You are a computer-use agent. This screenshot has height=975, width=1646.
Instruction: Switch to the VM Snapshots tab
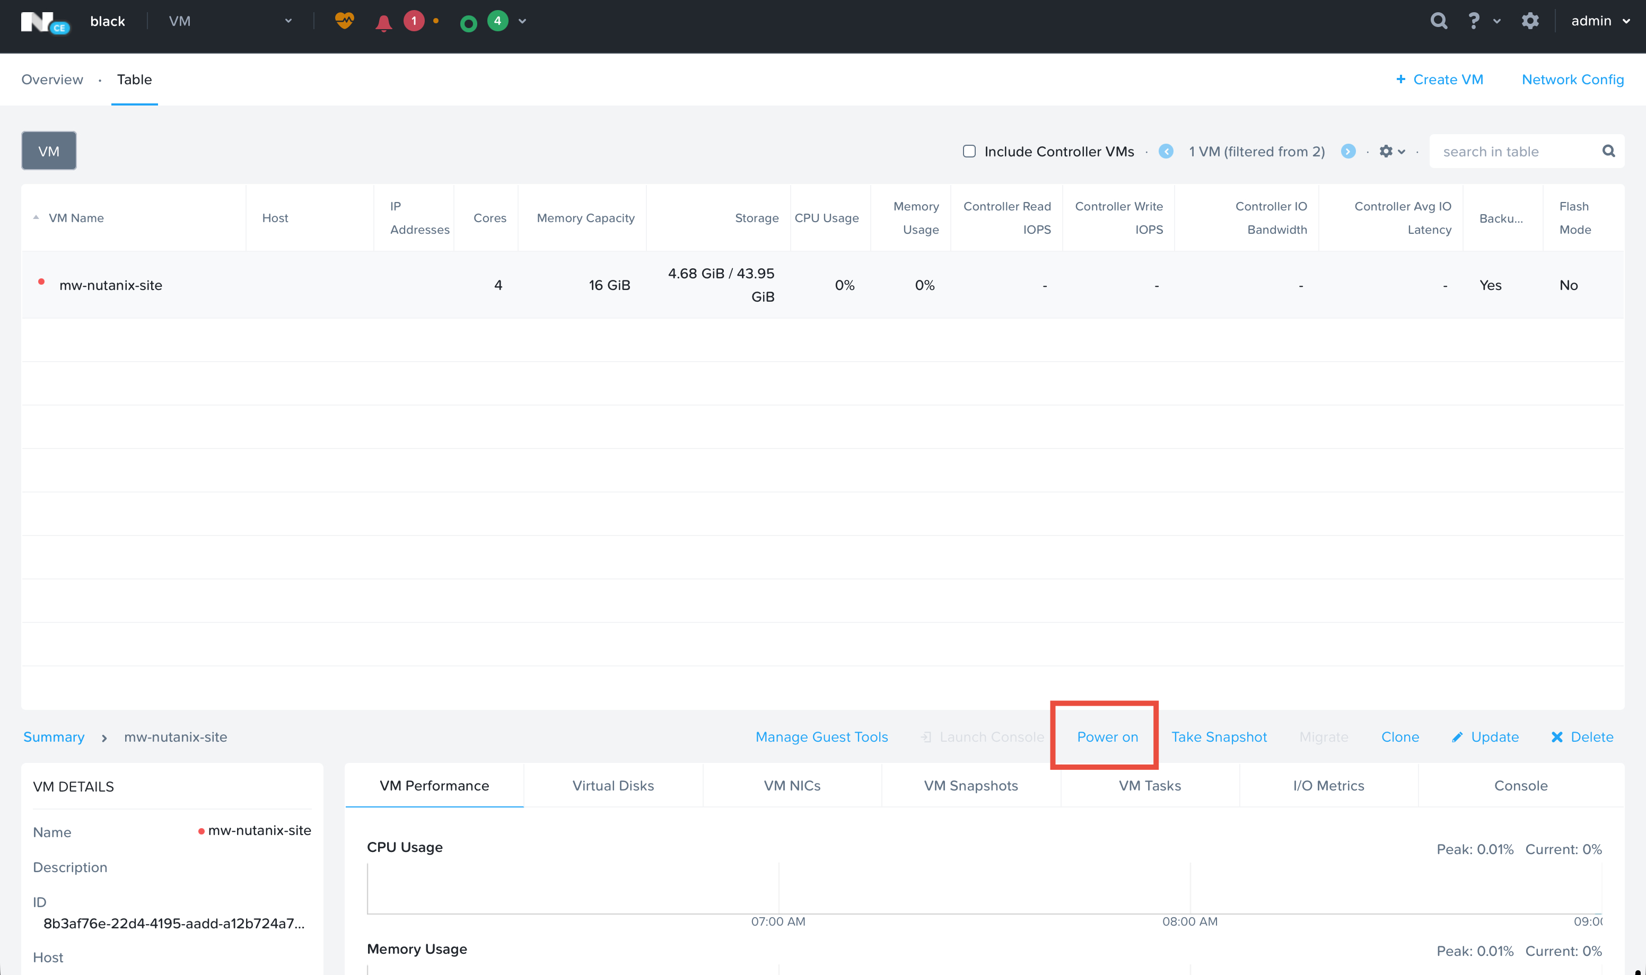(970, 785)
